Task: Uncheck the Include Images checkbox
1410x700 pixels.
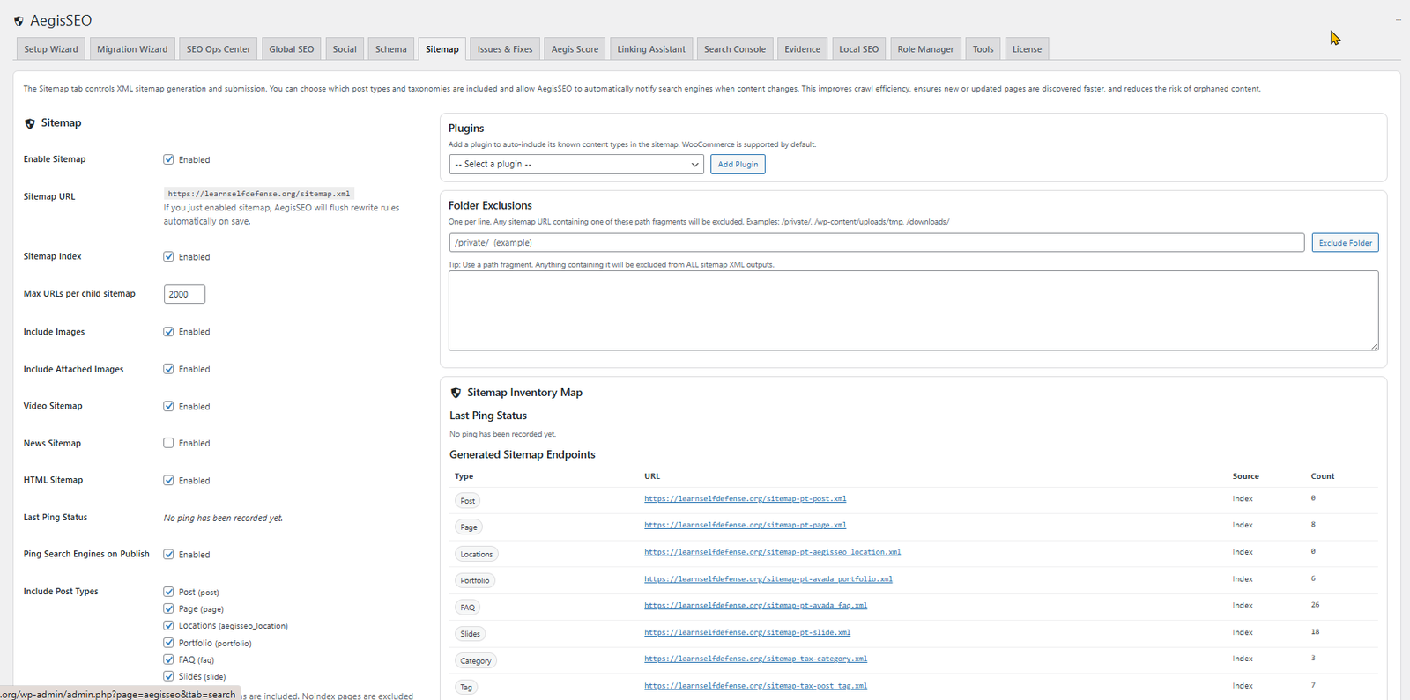Action: [168, 331]
